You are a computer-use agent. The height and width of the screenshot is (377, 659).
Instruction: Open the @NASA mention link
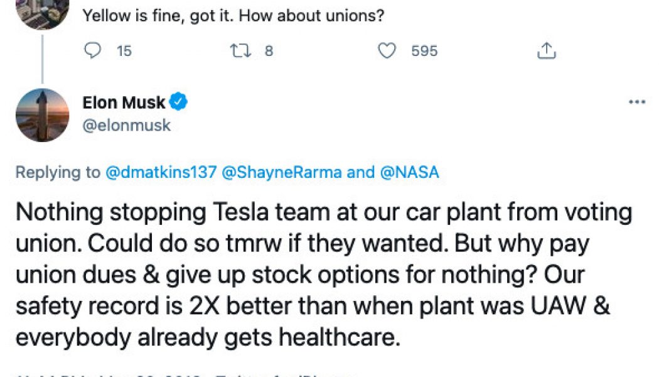pyautogui.click(x=408, y=172)
